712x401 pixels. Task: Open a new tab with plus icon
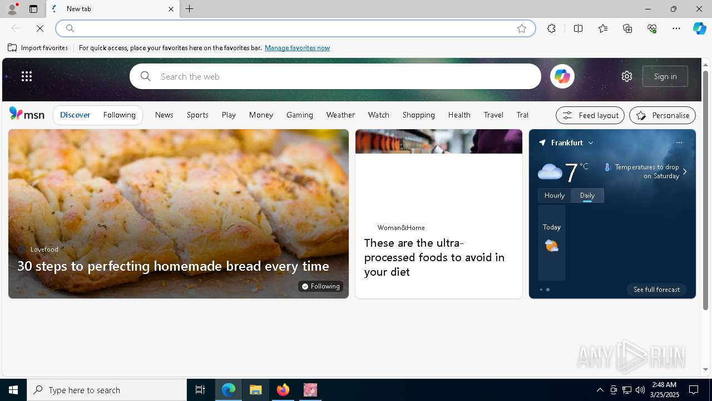(x=190, y=9)
